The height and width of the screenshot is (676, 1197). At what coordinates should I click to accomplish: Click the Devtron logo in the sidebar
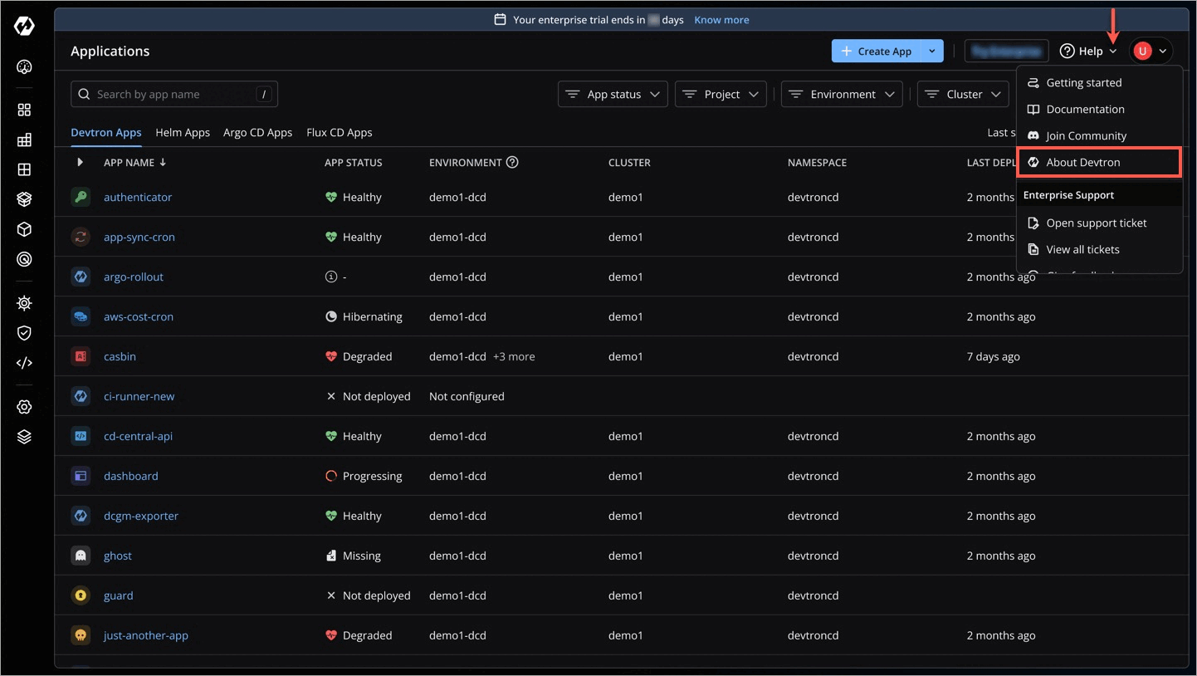click(24, 26)
